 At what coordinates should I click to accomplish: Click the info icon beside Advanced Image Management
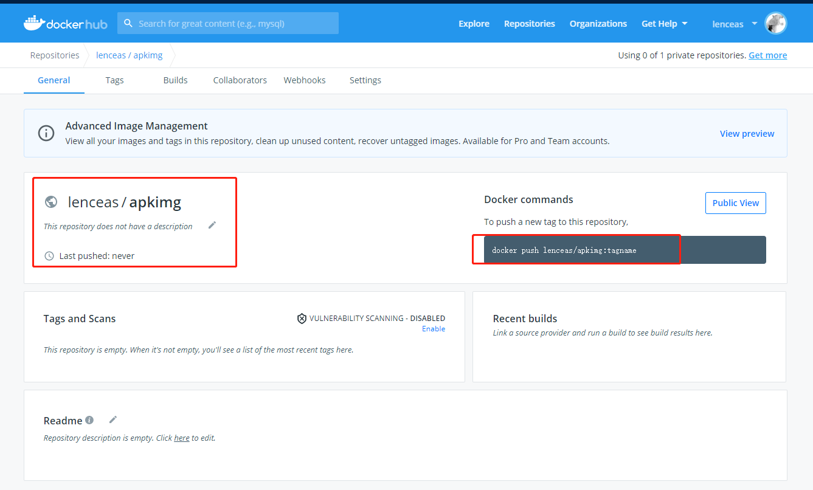coord(46,133)
